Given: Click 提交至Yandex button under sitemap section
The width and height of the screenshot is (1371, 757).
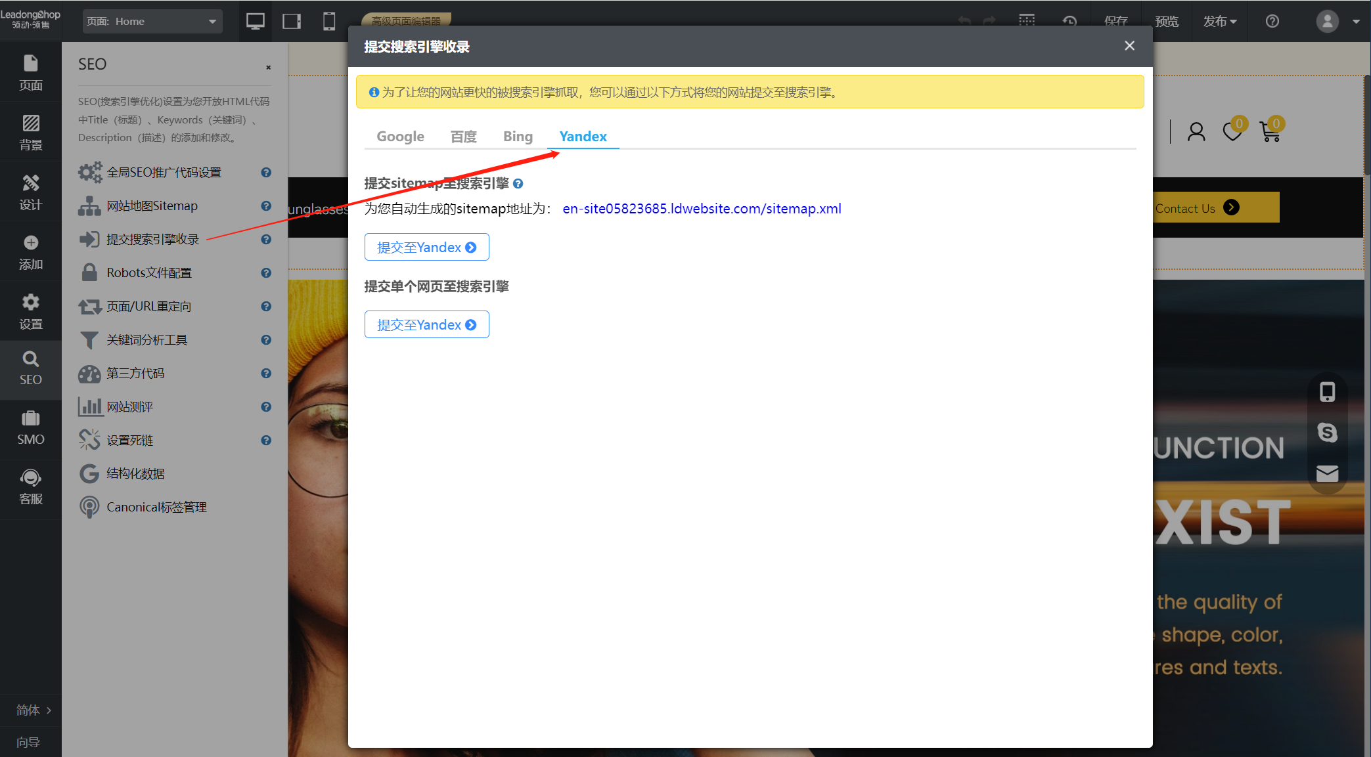Looking at the screenshot, I should click(426, 248).
